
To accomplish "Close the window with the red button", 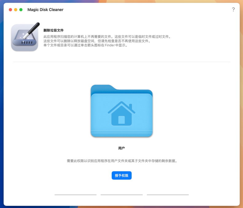I will (10, 10).
